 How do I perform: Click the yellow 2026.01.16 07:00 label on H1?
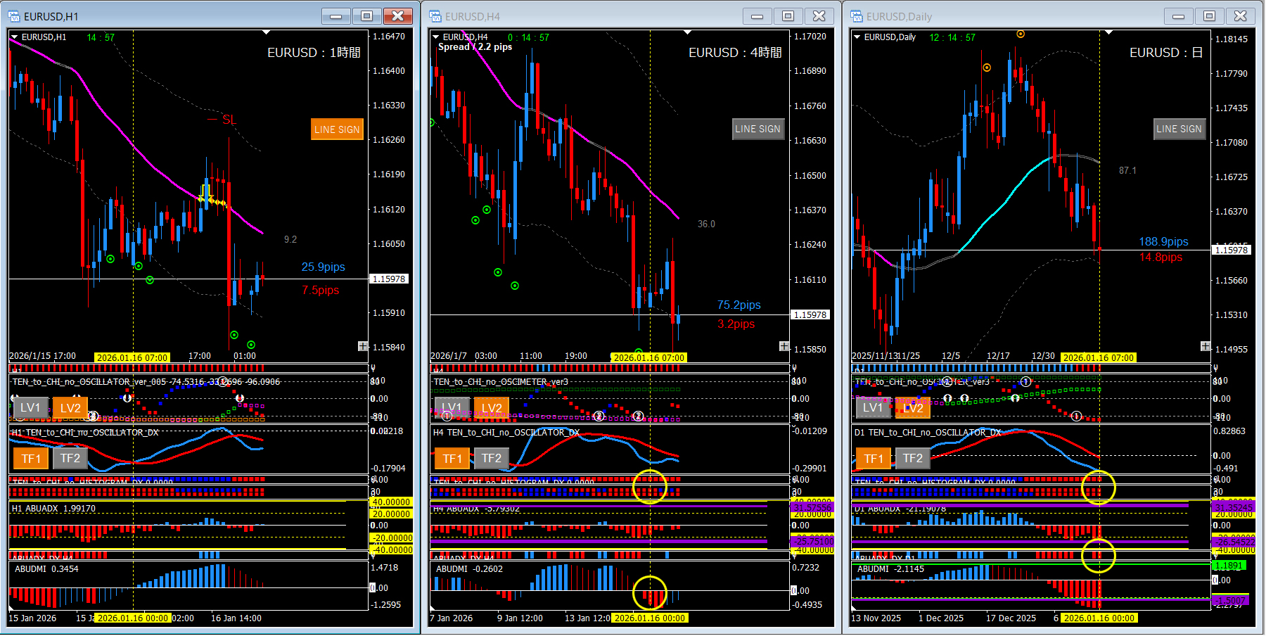[x=132, y=357]
